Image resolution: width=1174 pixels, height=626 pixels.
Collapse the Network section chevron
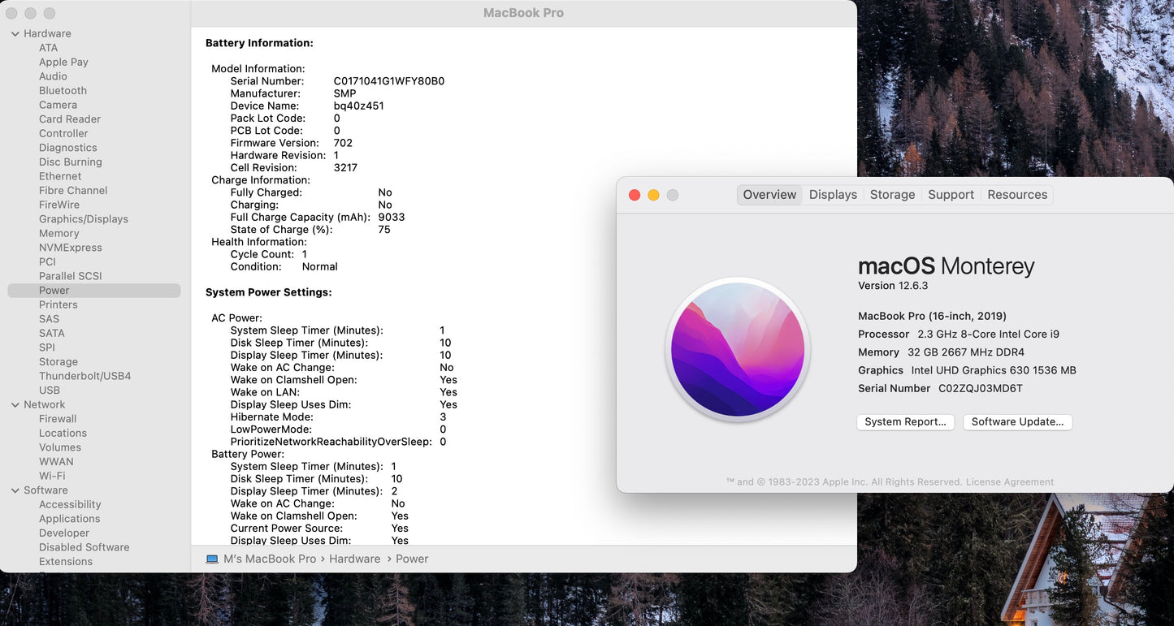point(15,404)
